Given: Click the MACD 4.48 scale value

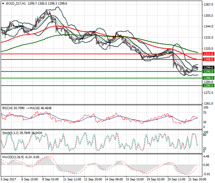Looking at the screenshot, I should (207, 156).
